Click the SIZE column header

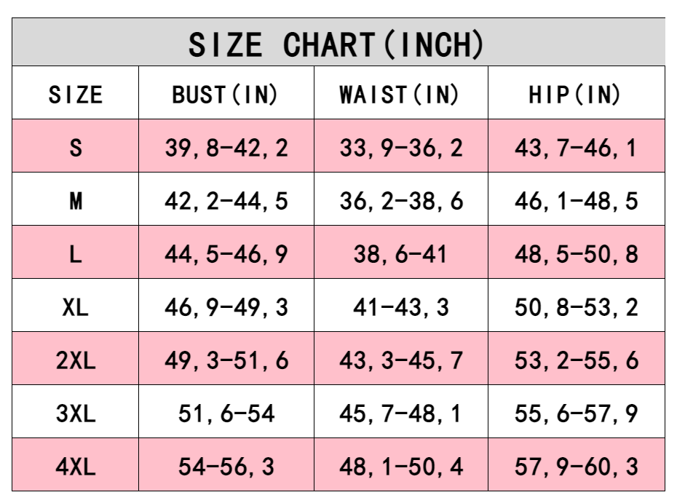point(76,95)
